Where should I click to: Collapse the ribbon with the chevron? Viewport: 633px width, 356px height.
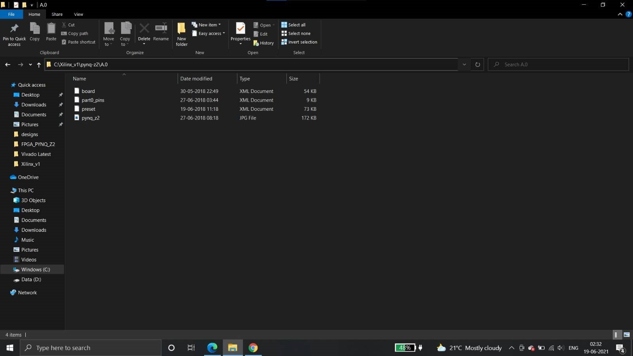[620, 14]
